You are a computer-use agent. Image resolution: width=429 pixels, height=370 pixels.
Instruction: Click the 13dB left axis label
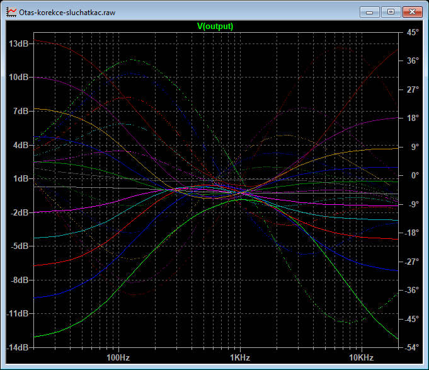[x=19, y=43]
